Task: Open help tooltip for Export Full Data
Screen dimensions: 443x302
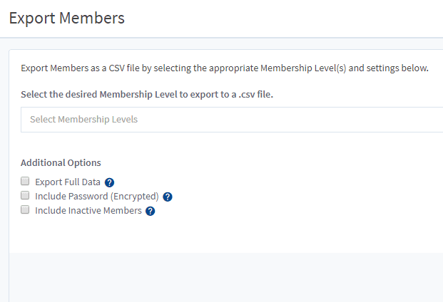Action: (109, 182)
